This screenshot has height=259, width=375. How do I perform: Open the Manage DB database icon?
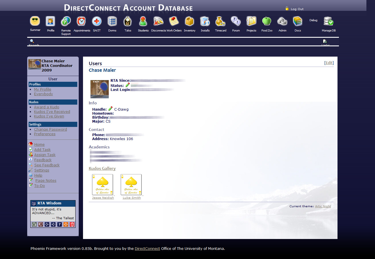click(329, 21)
